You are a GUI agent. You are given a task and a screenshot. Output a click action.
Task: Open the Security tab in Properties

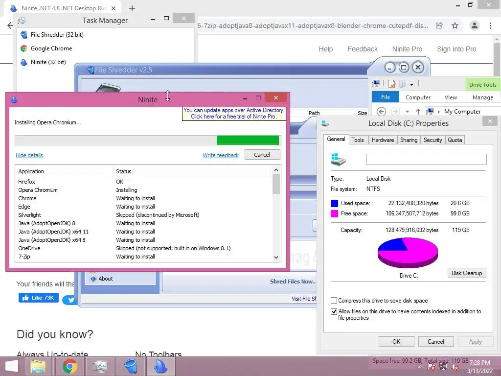433,140
